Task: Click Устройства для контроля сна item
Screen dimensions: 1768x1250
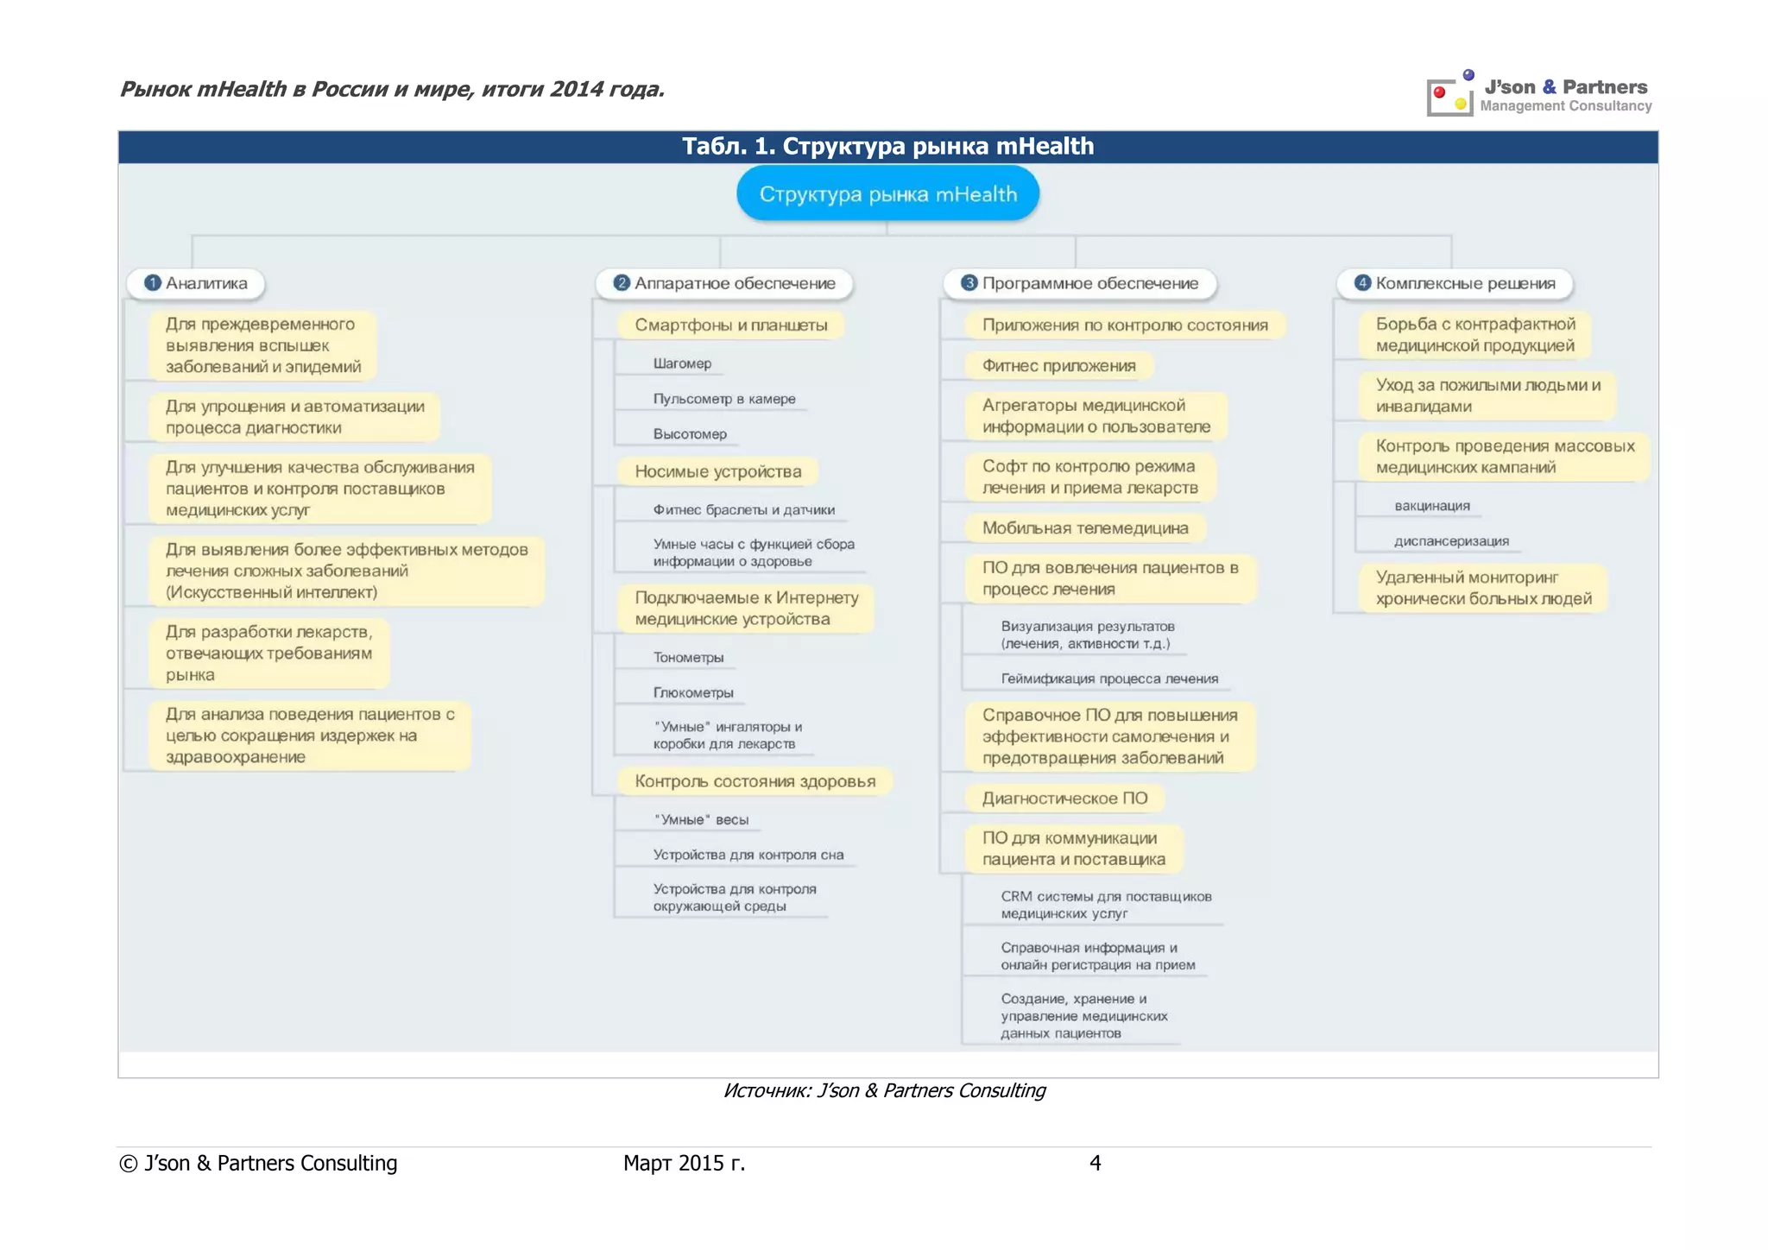Action: pyautogui.click(x=748, y=855)
